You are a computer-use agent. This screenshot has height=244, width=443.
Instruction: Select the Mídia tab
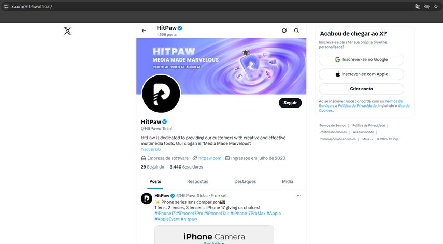287,181
